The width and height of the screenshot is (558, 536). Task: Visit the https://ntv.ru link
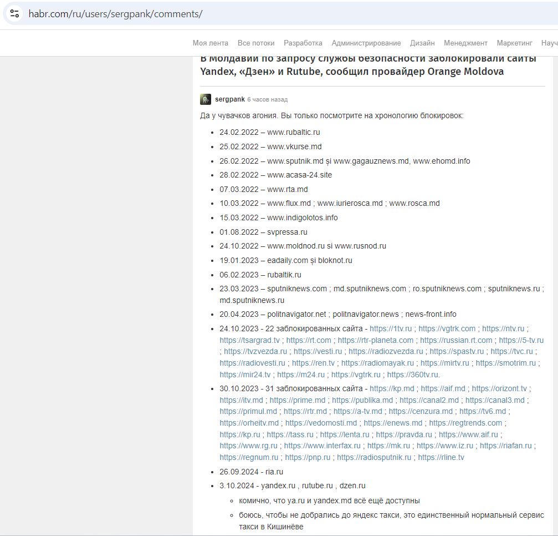tap(503, 328)
